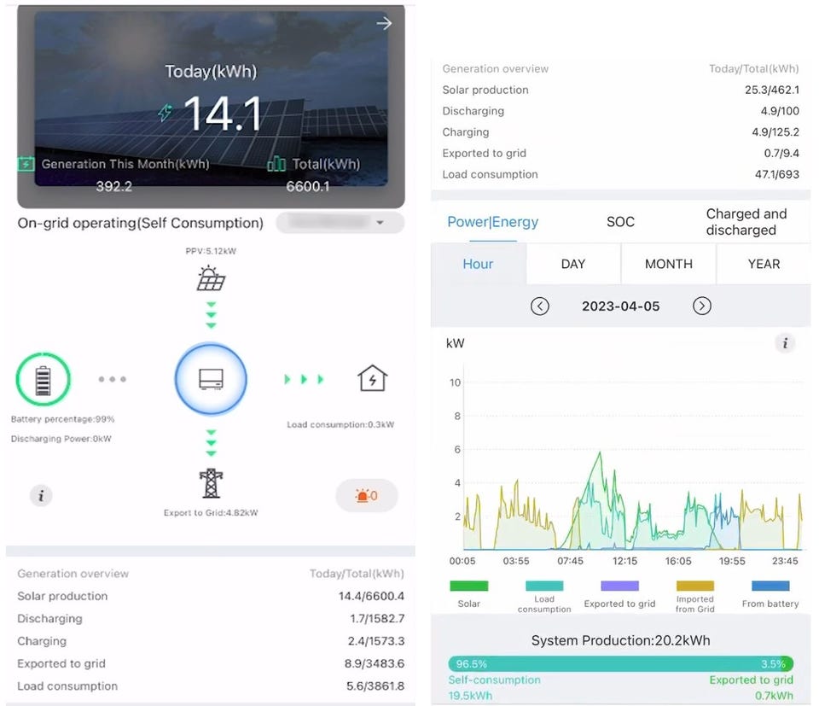Select 'On-grid operating(Self Consumption)' status

tap(141, 223)
